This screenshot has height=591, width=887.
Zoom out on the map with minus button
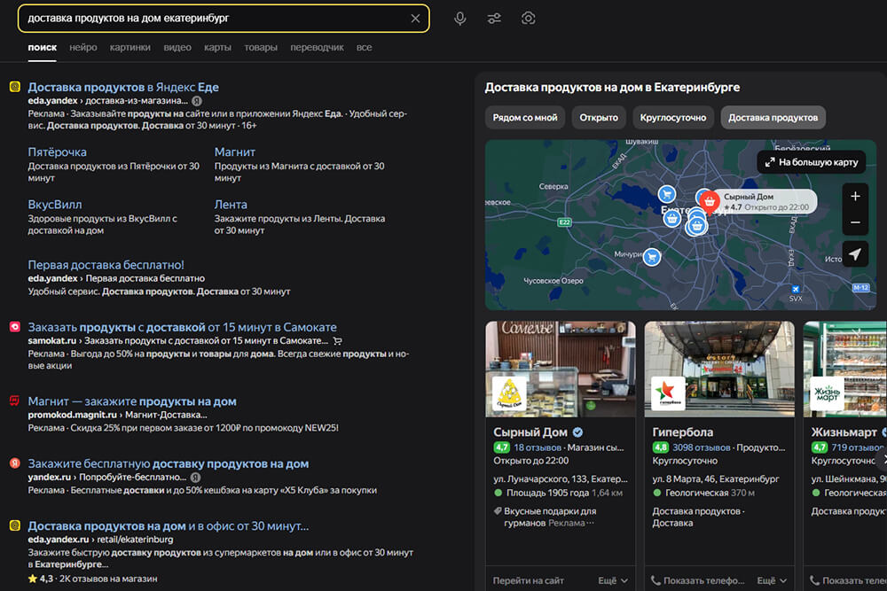(x=855, y=222)
